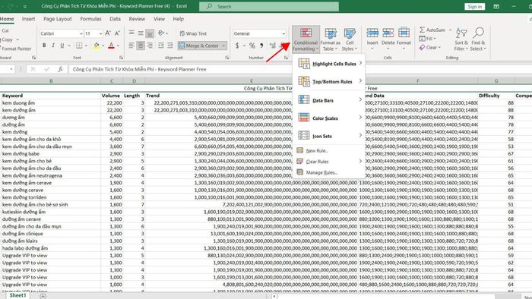Image resolution: width=532 pixels, height=299 pixels.
Task: Switch to Formulas tab
Action: (90, 19)
